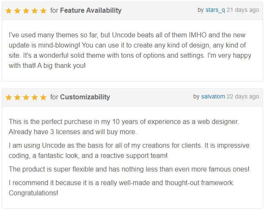The height and width of the screenshot is (211, 266).
Task: Click the Feature Availability review heading
Action: point(91,11)
